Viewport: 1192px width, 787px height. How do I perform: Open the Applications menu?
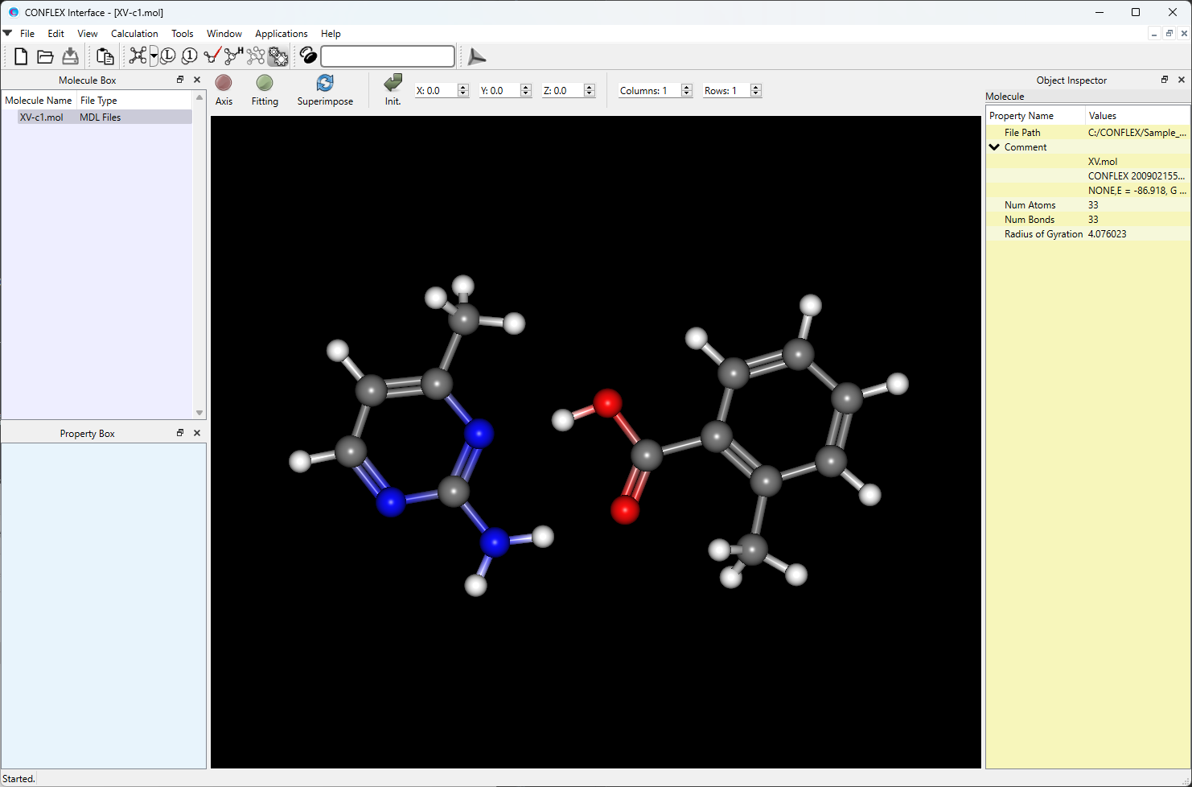(x=281, y=34)
